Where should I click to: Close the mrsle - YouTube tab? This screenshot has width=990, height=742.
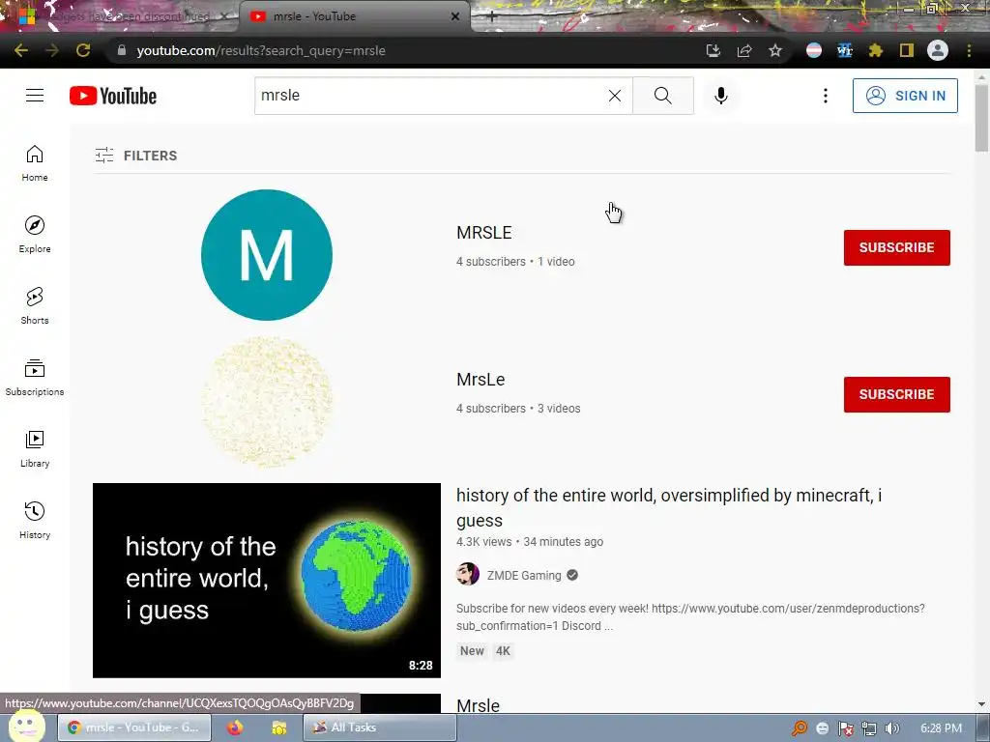tap(455, 16)
